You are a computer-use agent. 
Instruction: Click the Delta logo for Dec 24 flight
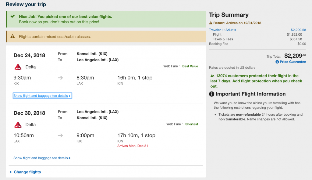point(18,67)
